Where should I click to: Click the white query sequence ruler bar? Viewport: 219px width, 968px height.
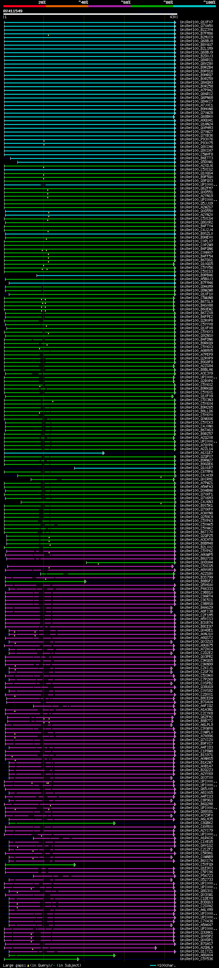tap(90, 14)
